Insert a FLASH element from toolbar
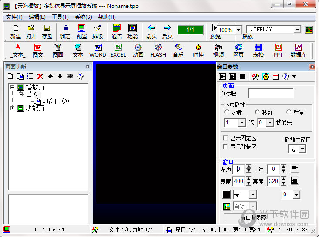The height and width of the screenshot is (237, 319). click(x=158, y=50)
